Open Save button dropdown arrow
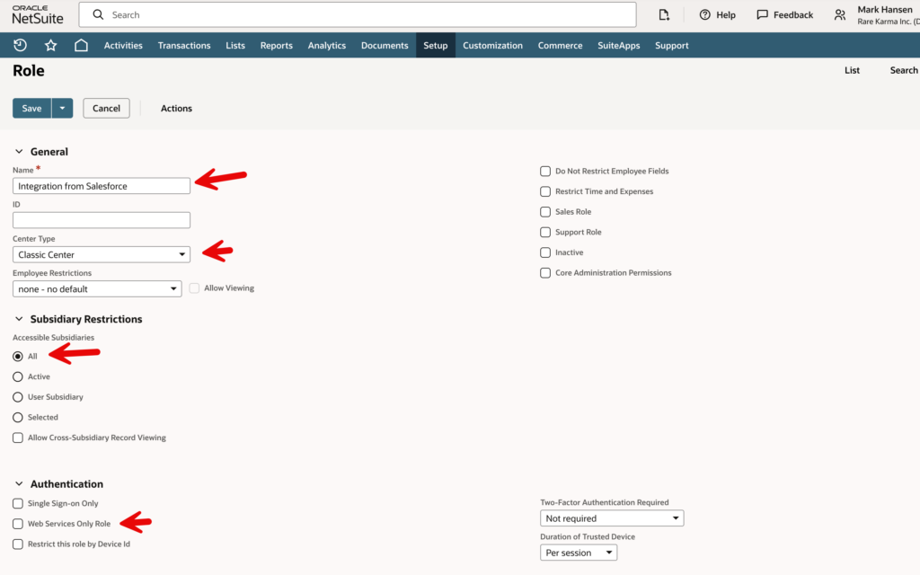 [x=62, y=108]
